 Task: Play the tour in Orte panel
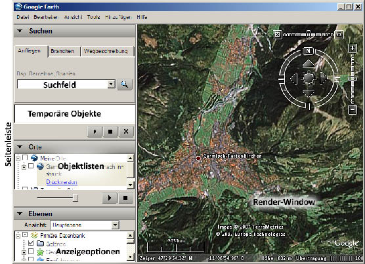110,198
